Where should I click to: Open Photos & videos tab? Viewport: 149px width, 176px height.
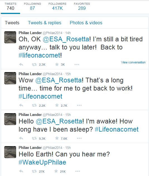click(x=86, y=23)
